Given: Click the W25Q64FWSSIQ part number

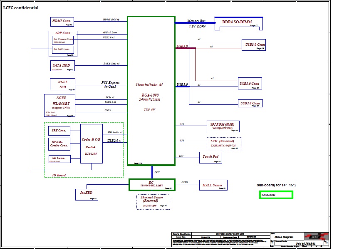Looking at the screenshot, I should click(x=223, y=128).
